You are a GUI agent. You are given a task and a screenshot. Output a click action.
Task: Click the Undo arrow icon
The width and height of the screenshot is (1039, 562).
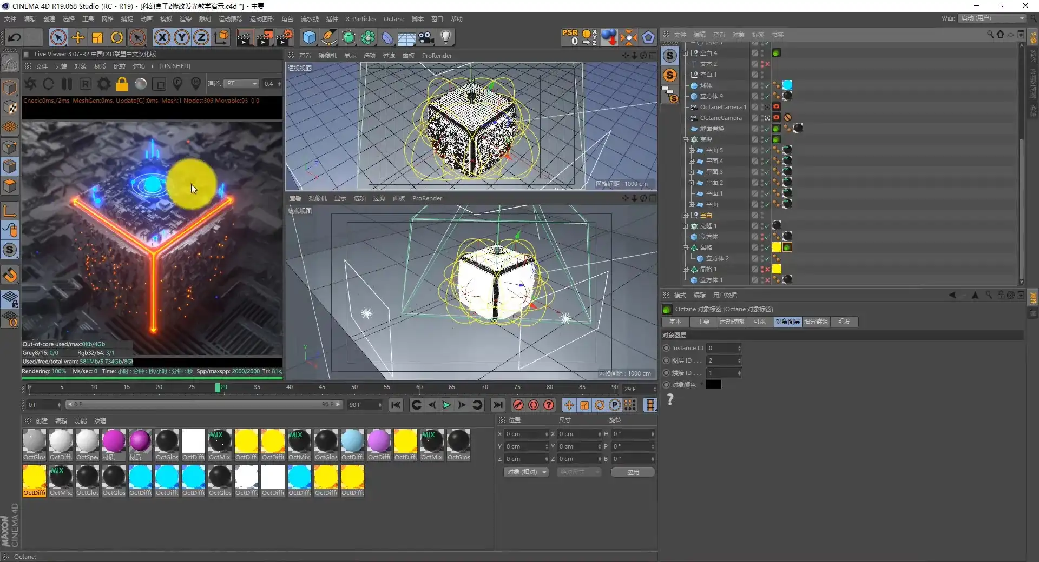(x=15, y=37)
